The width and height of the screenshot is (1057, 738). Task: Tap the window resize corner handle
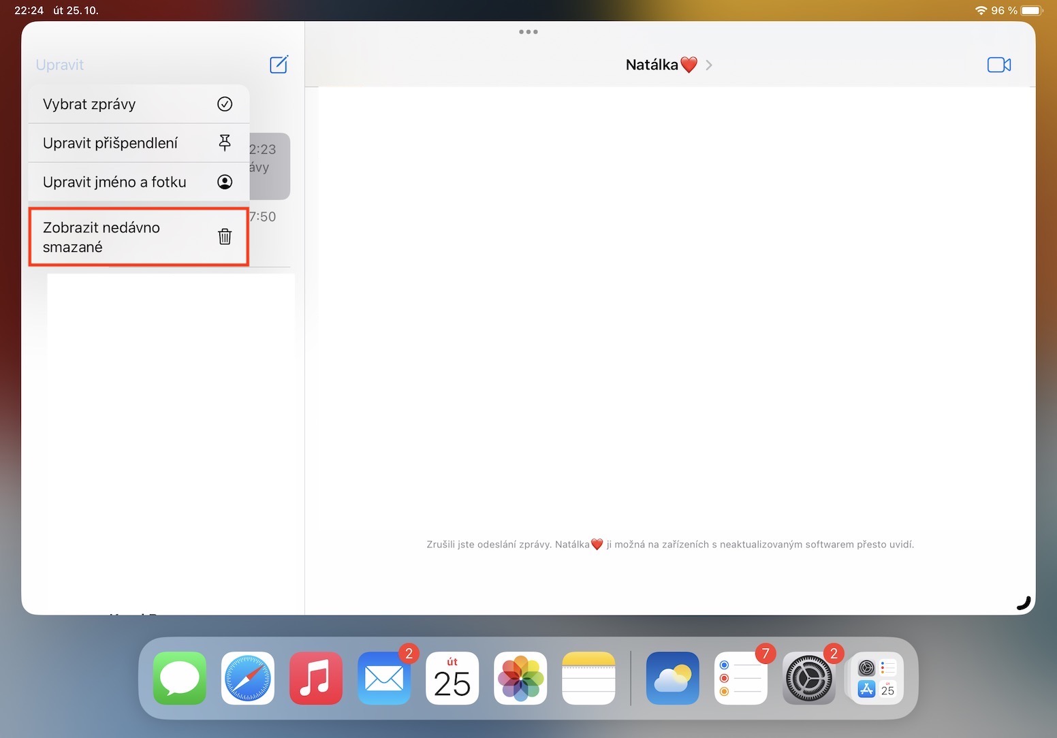[1024, 603]
